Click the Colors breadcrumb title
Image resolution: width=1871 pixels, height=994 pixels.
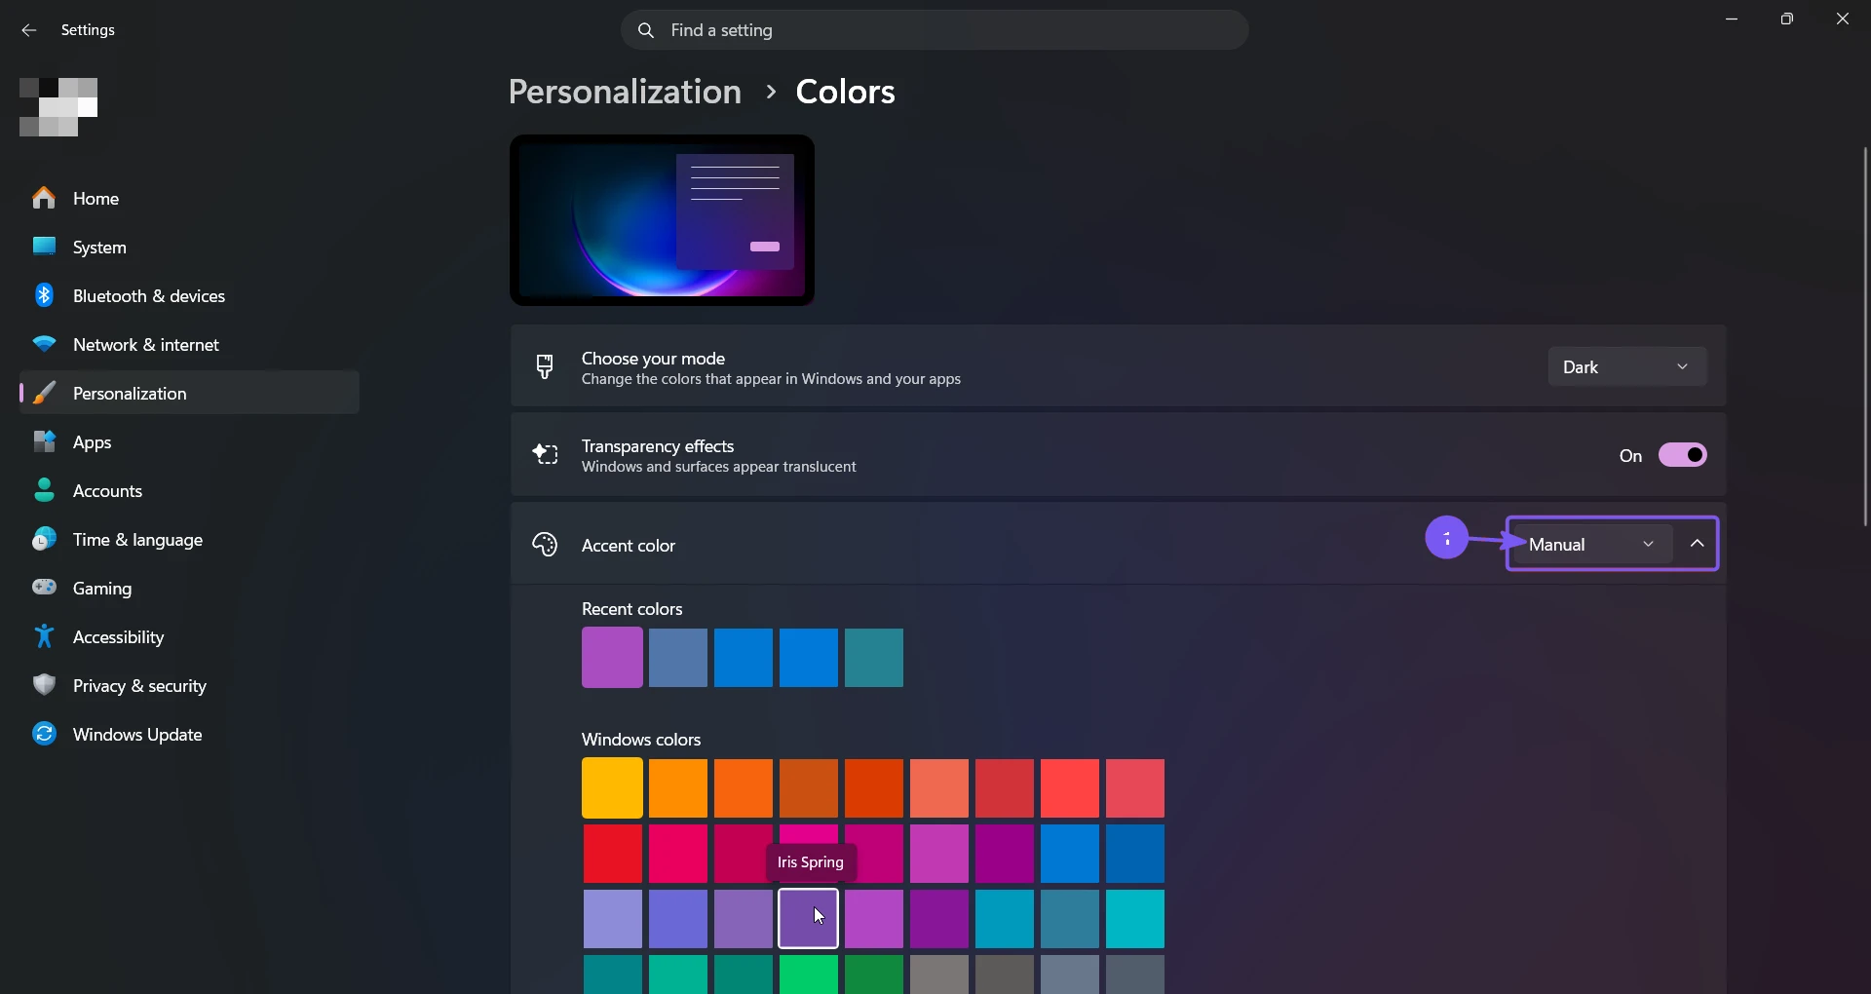[x=845, y=92]
